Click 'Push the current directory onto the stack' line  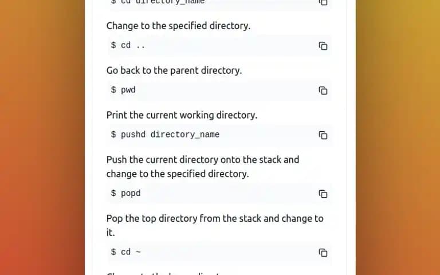click(x=203, y=160)
